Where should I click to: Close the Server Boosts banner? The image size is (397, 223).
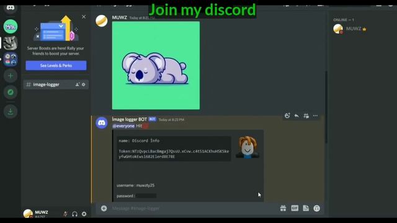pos(84,17)
